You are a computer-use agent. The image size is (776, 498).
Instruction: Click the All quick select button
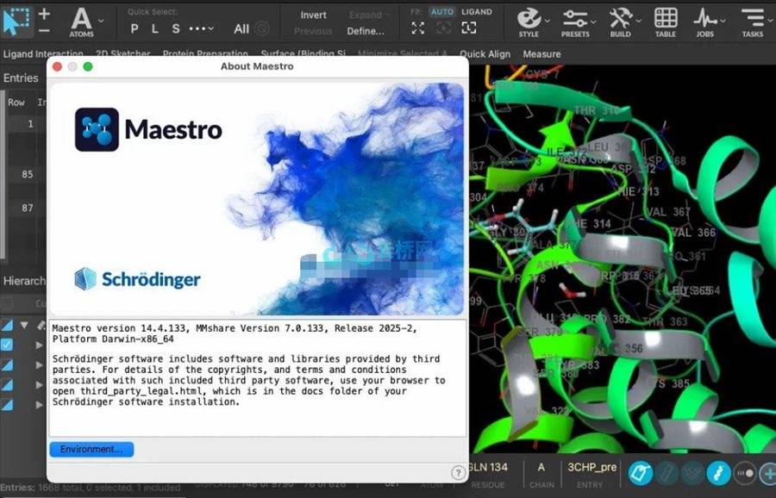tap(241, 28)
